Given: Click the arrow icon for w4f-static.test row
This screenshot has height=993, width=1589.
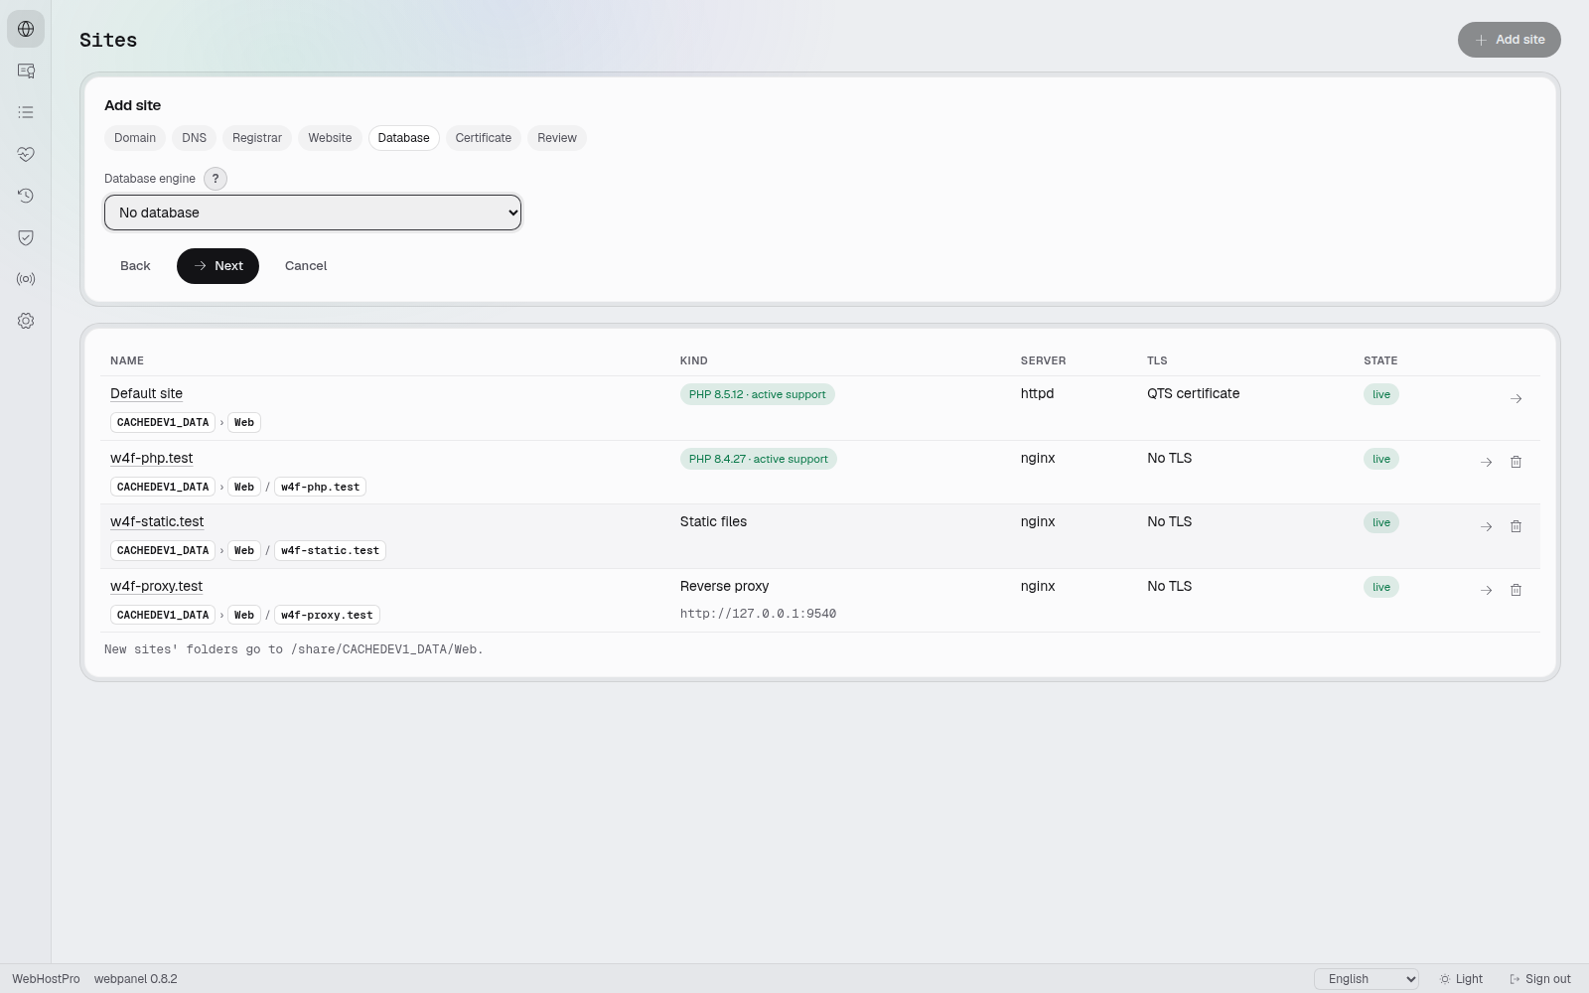Looking at the screenshot, I should (1486, 526).
